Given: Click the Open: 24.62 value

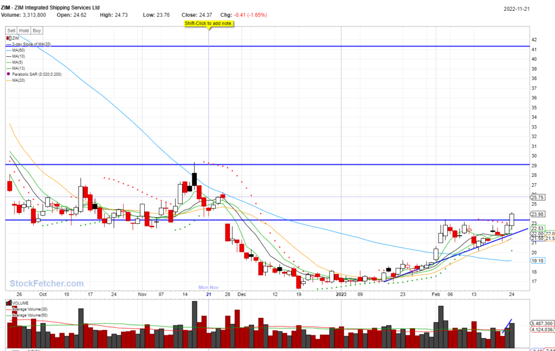Looking at the screenshot, I should 72,15.
